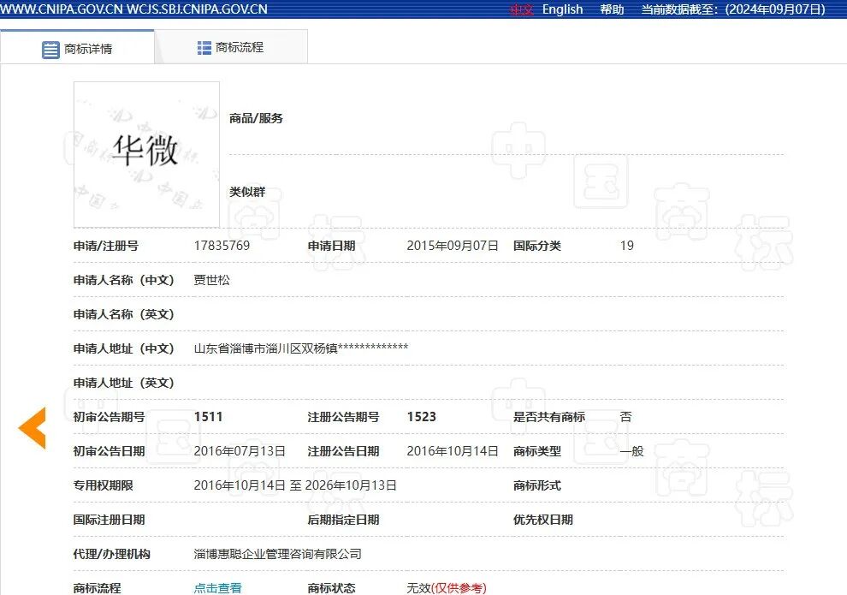Image resolution: width=847 pixels, height=595 pixels.
Task: Click registration number 17835769
Action: [222, 246]
